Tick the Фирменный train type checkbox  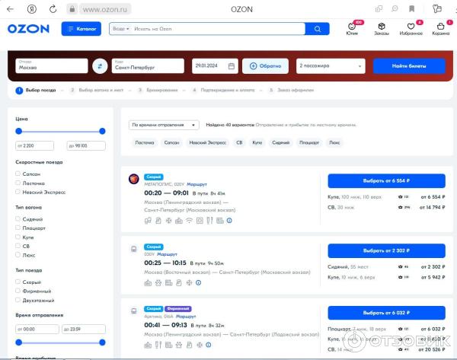(18, 292)
